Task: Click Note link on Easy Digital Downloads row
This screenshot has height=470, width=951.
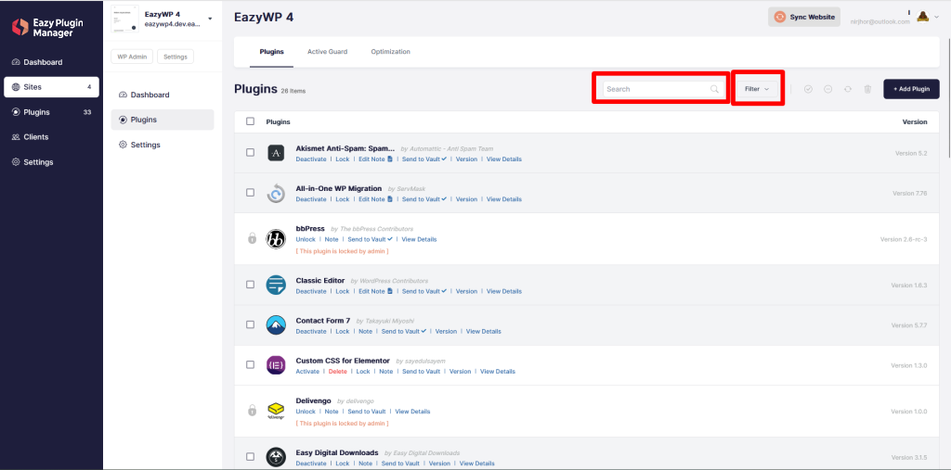Action: [365, 464]
